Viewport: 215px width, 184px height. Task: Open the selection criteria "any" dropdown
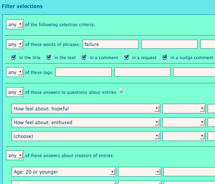[x=15, y=25]
